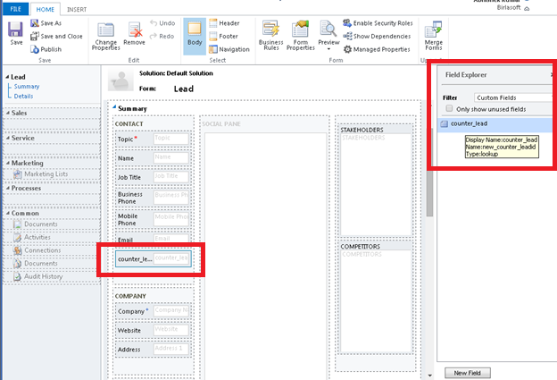
Task: Select the Company field
Action: pos(154,311)
